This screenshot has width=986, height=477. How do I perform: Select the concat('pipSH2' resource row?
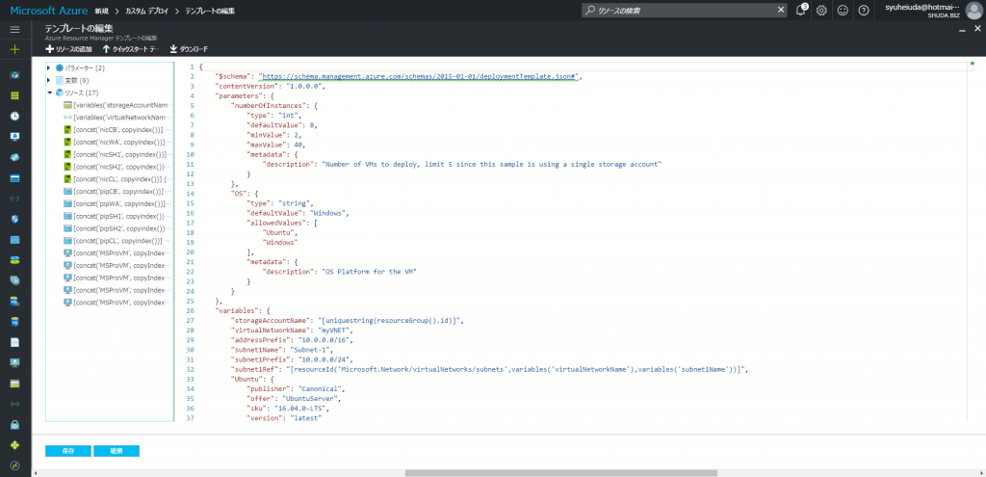tap(117, 228)
